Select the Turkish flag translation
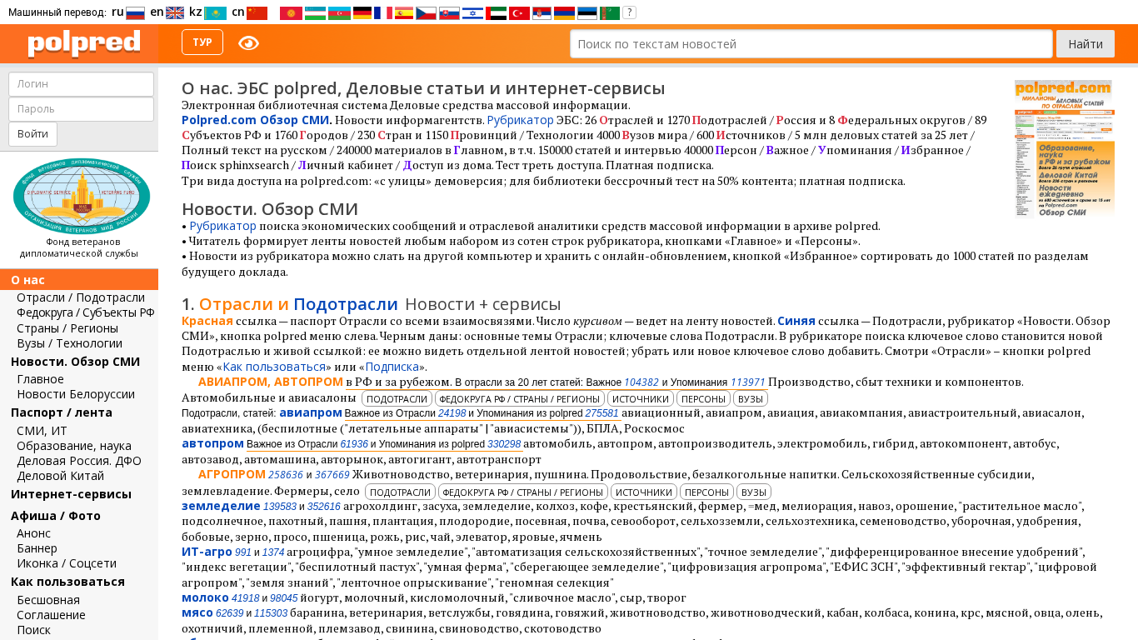Viewport: 1138px width, 640px height. click(x=519, y=13)
